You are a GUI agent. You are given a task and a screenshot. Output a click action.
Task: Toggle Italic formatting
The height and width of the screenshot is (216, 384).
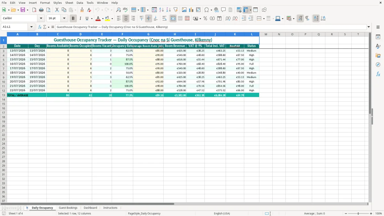pyautogui.click(x=80, y=19)
